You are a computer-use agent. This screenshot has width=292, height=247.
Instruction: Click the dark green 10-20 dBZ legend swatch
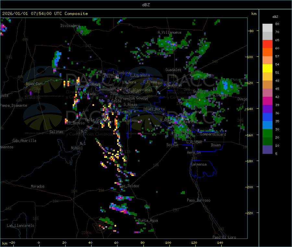(x=267, y=142)
